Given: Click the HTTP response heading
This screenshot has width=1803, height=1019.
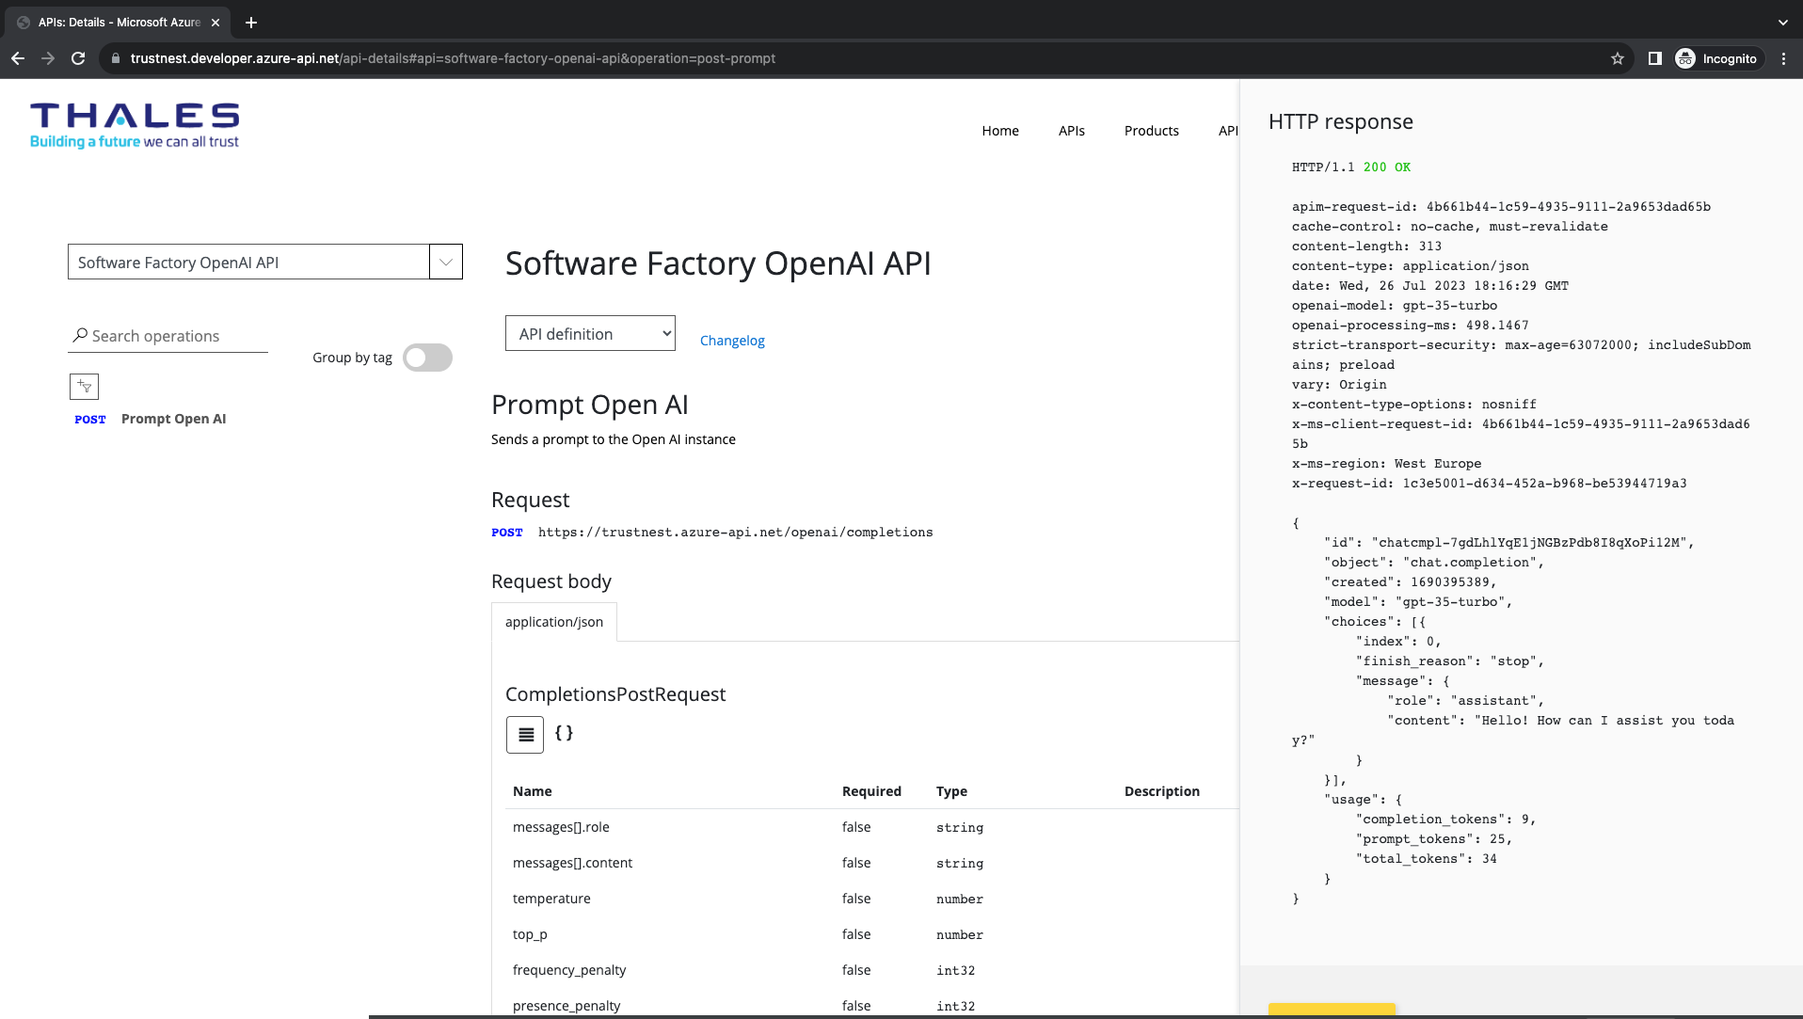Looking at the screenshot, I should [x=1340, y=121].
